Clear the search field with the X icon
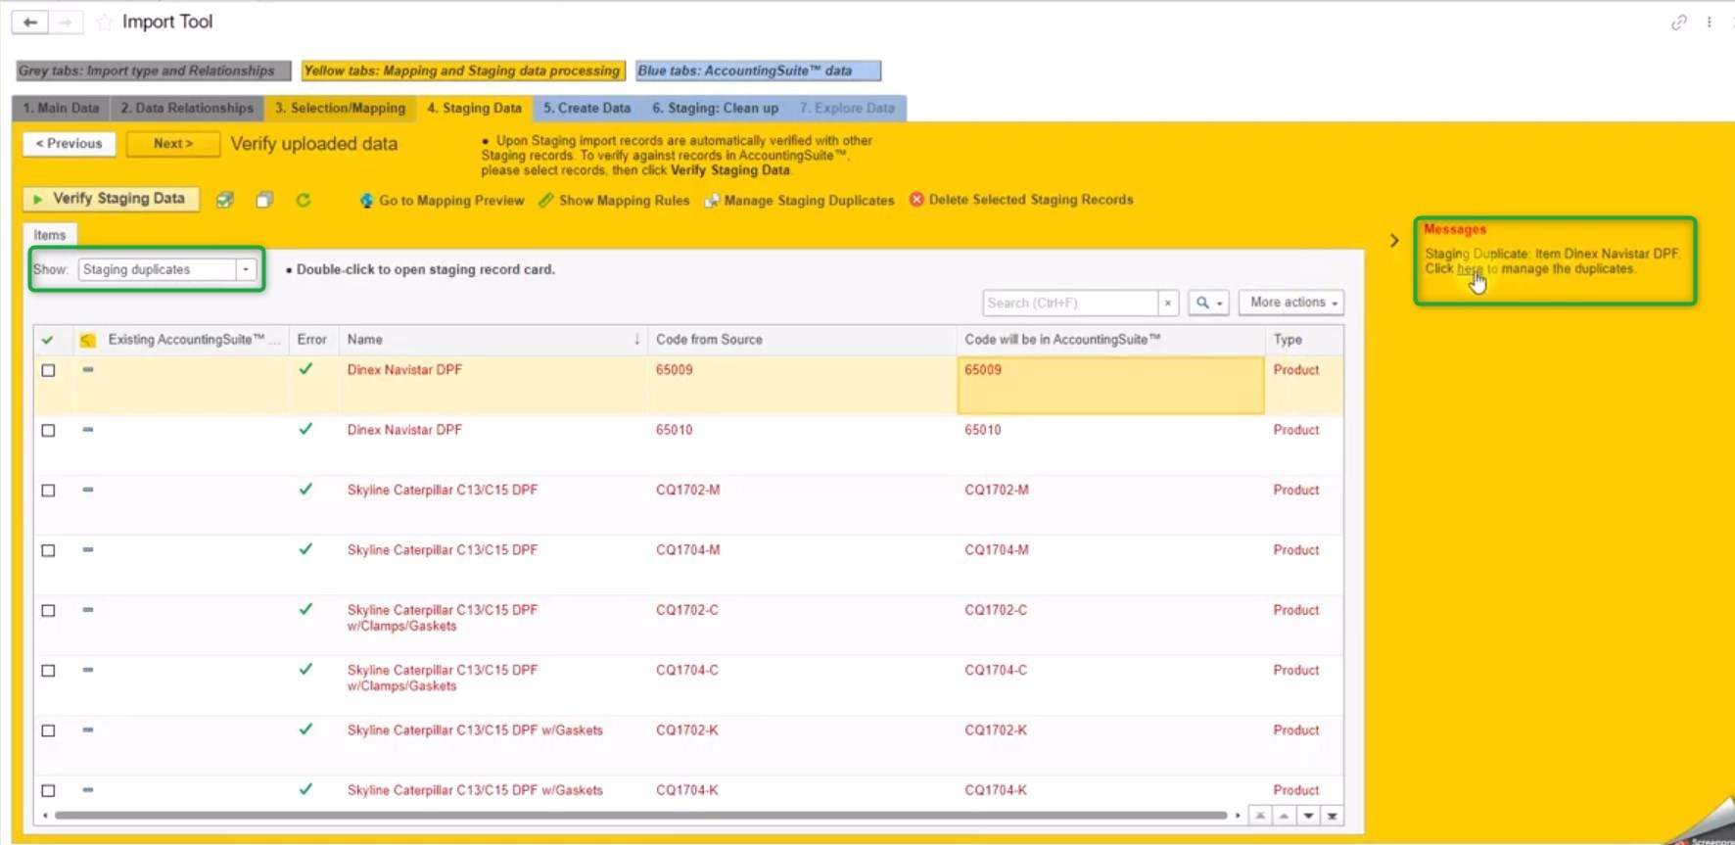Screen dimensions: 1735x845 pyautogui.click(x=1167, y=304)
